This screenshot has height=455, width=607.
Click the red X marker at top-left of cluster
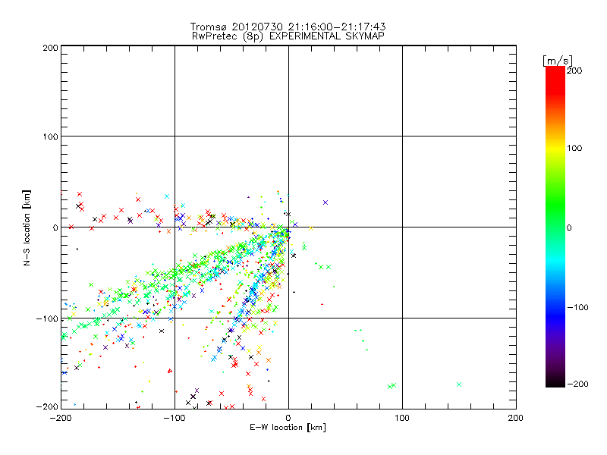coord(79,194)
